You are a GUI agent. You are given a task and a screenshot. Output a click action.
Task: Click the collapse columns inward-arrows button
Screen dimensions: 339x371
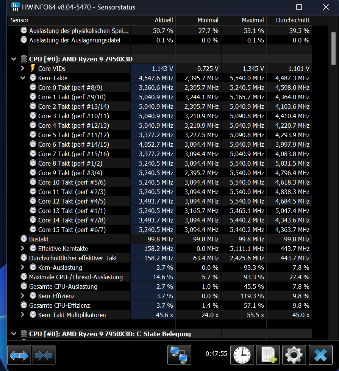pos(44,355)
